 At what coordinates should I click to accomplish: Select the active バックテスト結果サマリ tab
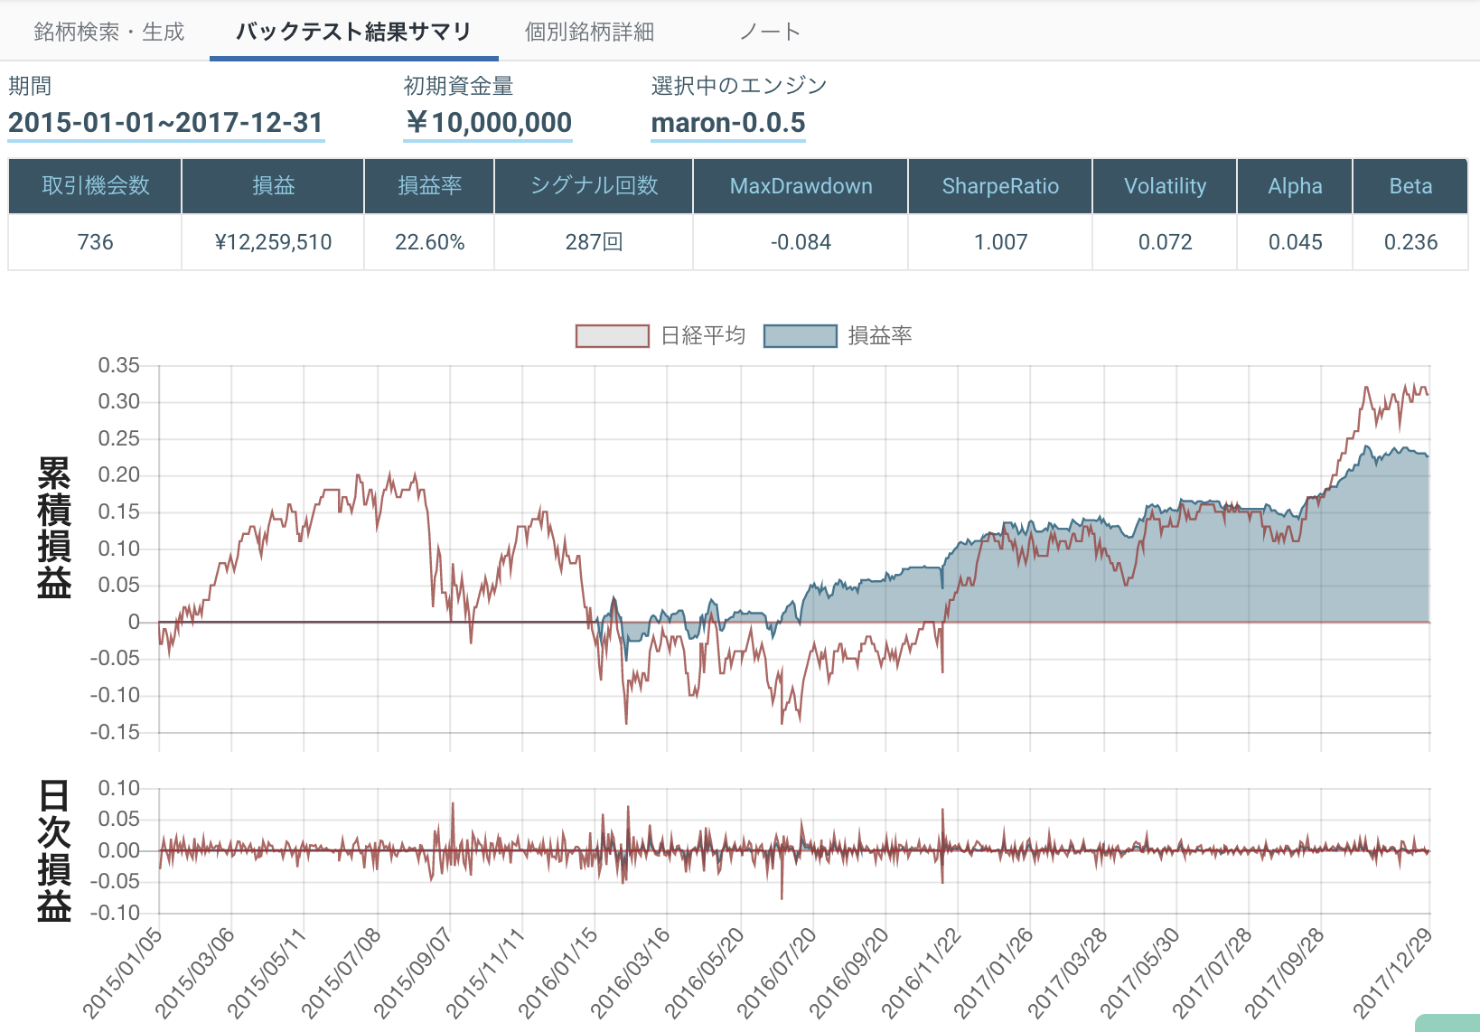coord(352,31)
